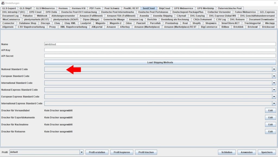Click the Schließen button

(227, 152)
